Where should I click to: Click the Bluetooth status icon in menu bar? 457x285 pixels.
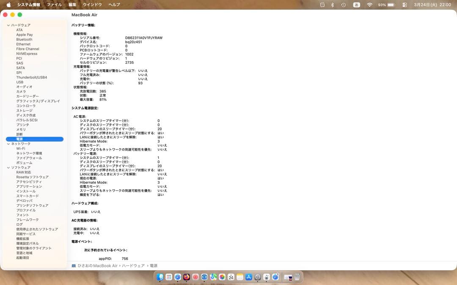click(333, 5)
